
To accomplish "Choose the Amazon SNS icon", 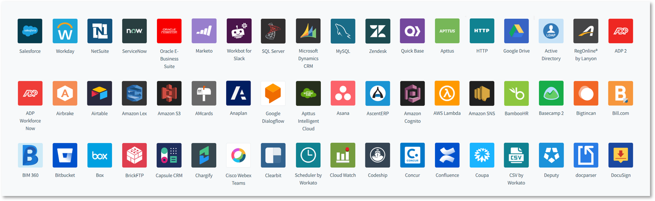I will [482, 93].
